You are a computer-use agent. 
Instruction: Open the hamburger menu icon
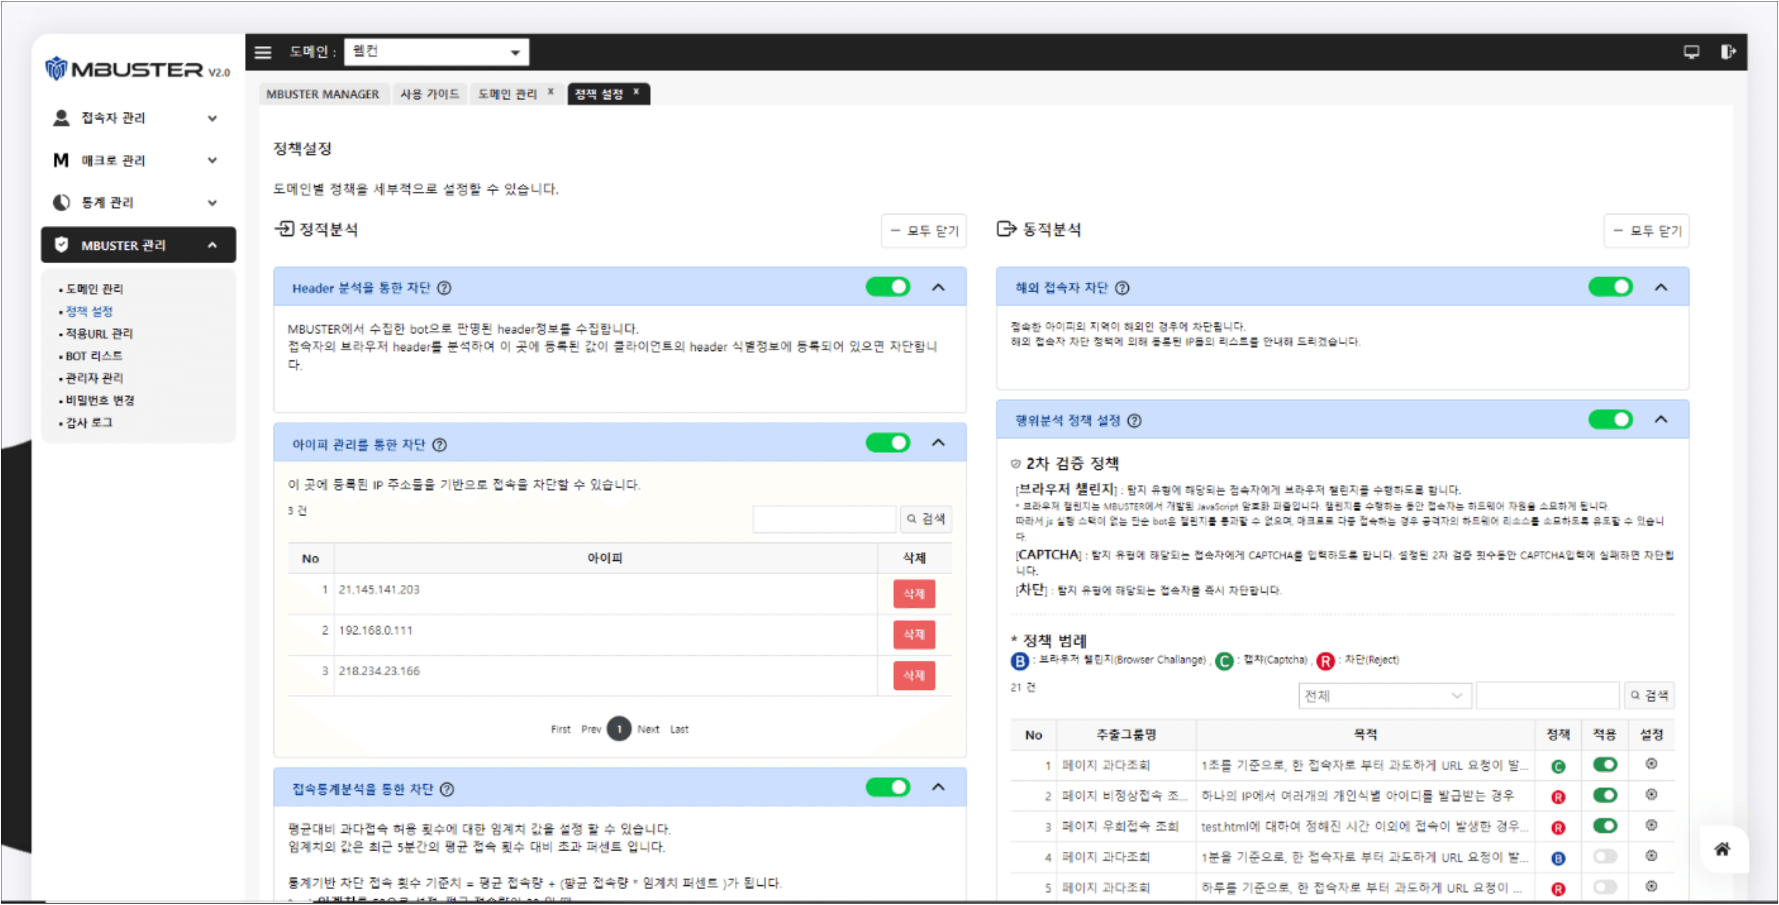click(263, 52)
